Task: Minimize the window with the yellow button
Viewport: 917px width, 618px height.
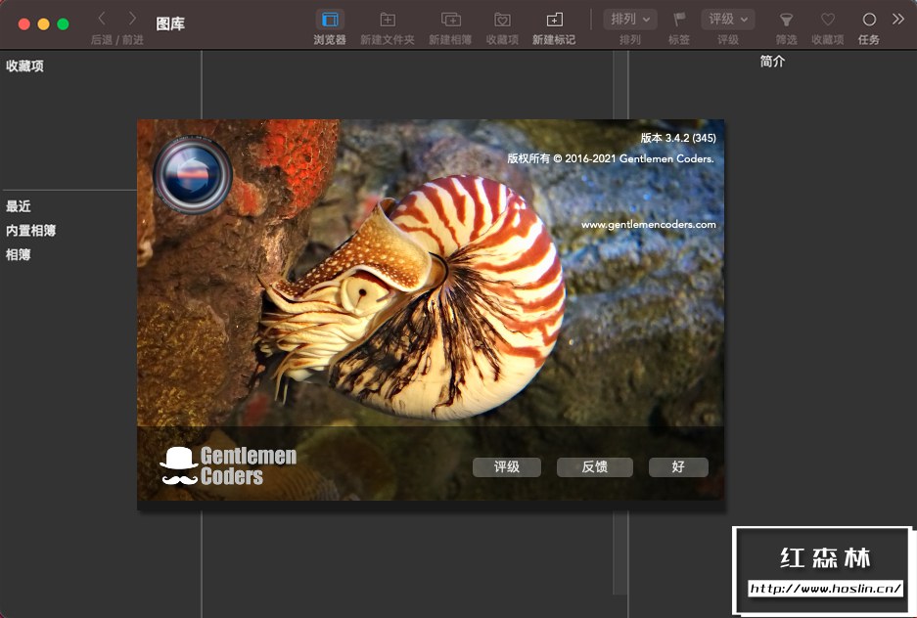Action: point(43,23)
